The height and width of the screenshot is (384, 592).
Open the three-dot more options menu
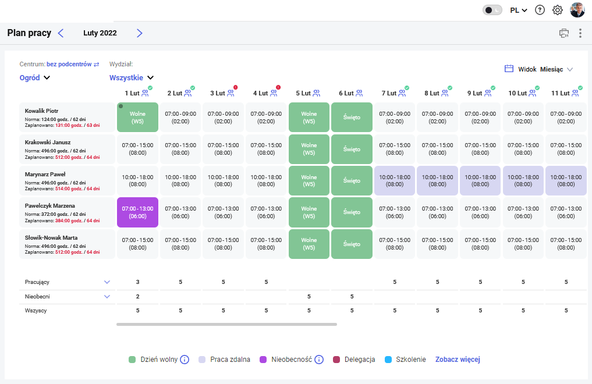580,33
